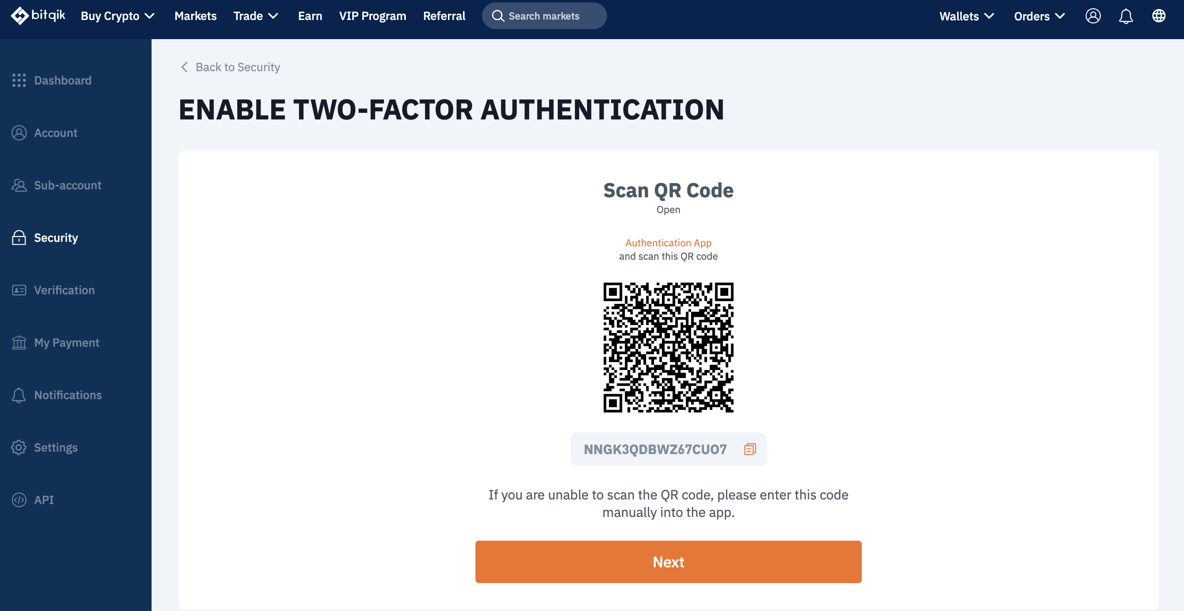Viewport: 1184px width, 611px height.
Task: Go to the Markets menu item
Action: 195,16
